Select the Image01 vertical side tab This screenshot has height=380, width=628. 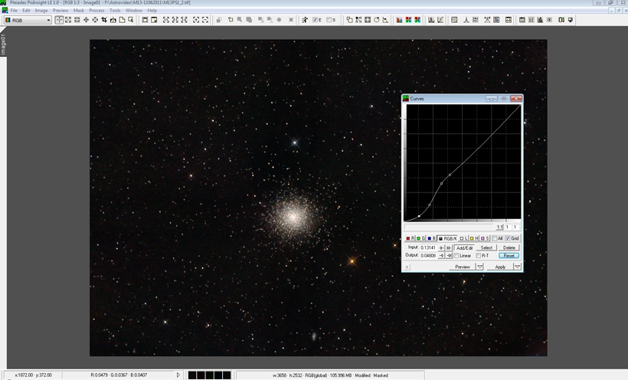pyautogui.click(x=3, y=44)
